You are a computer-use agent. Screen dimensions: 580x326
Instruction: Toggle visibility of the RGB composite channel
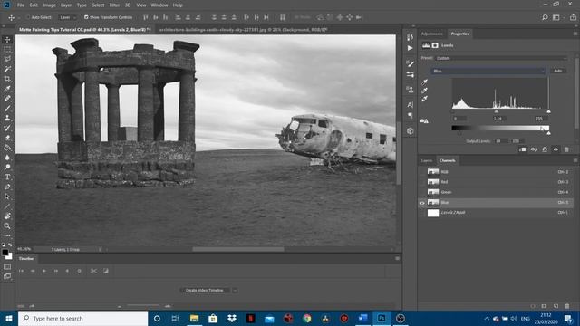tap(422, 172)
